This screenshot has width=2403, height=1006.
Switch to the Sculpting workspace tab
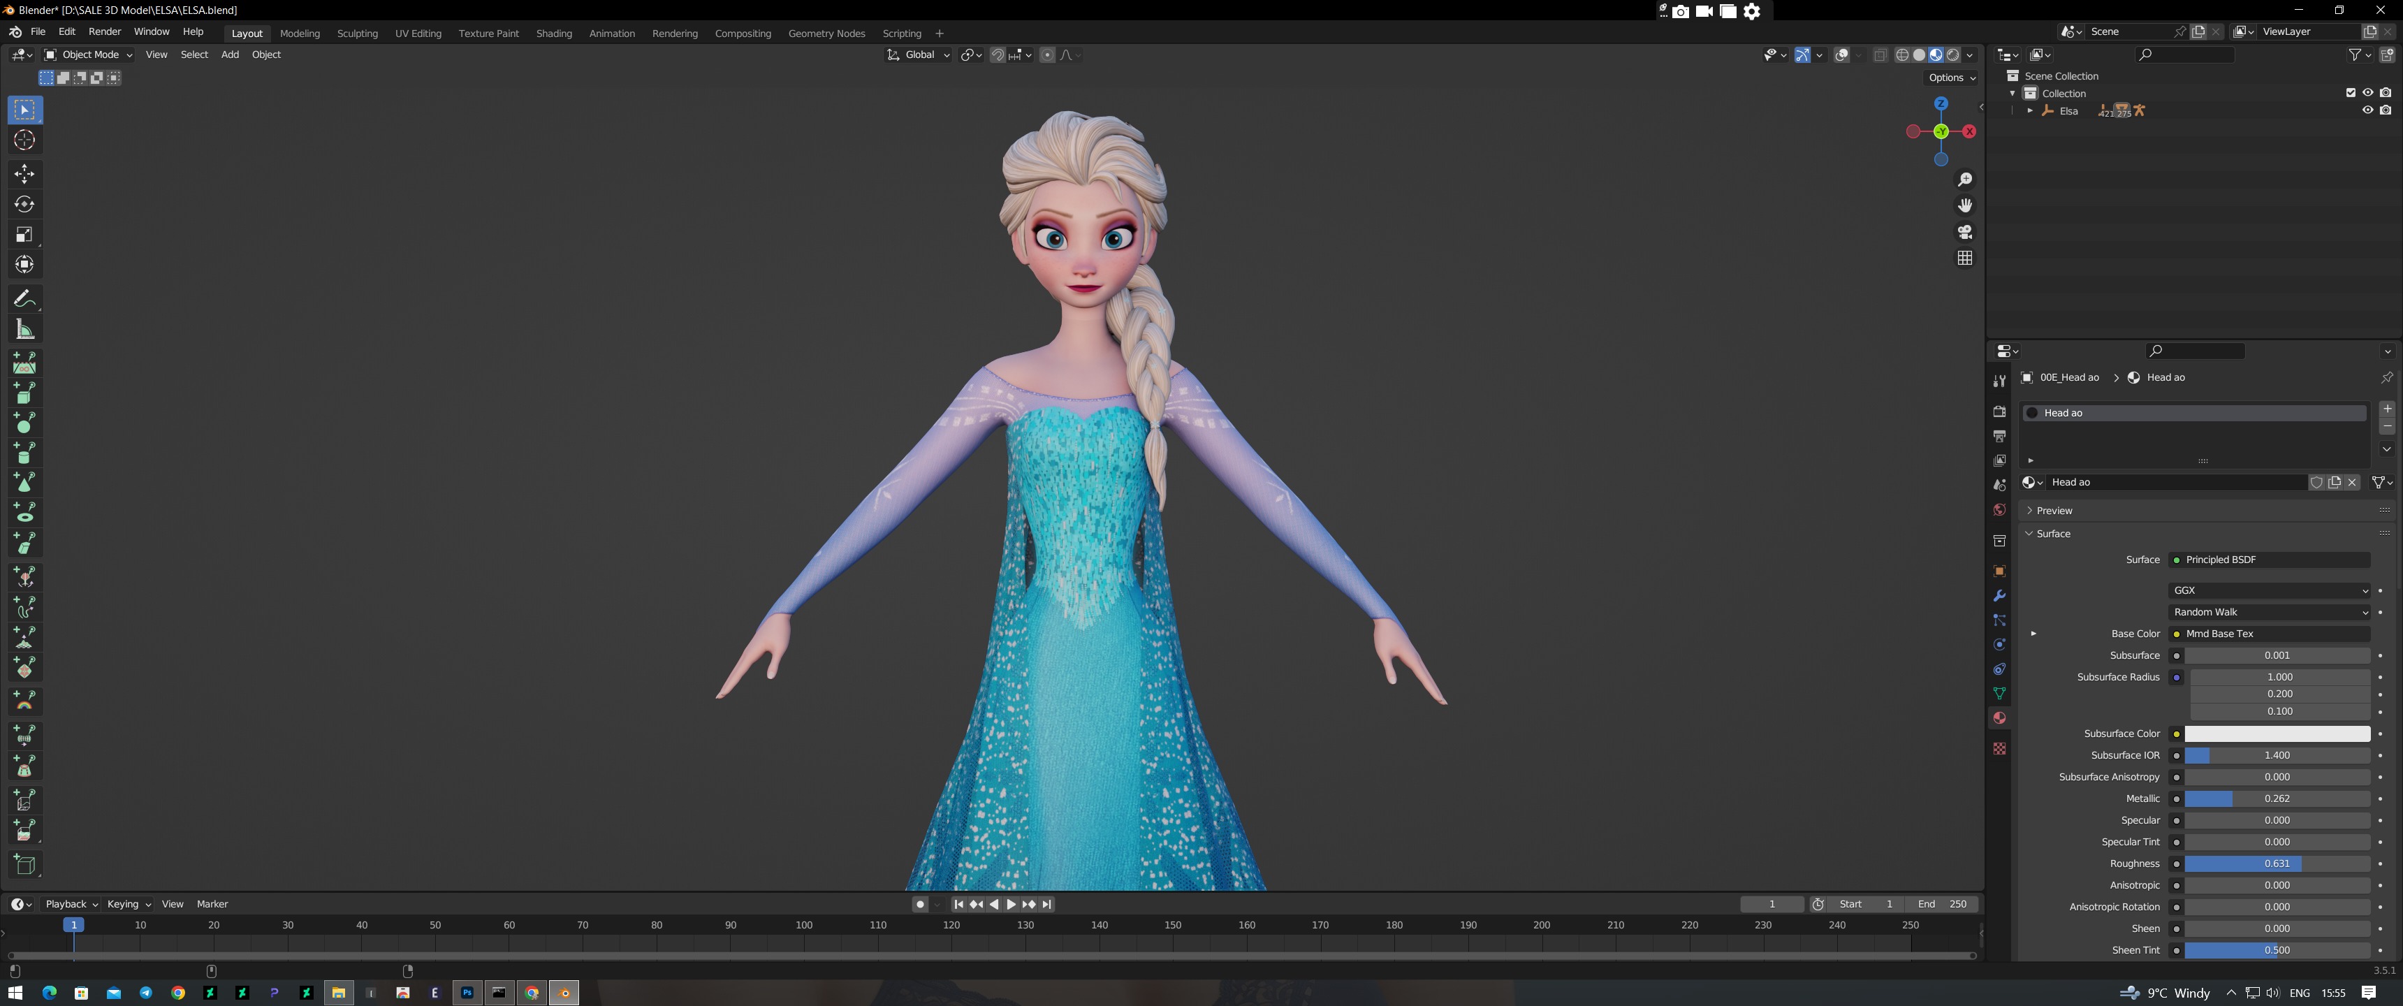(x=357, y=34)
